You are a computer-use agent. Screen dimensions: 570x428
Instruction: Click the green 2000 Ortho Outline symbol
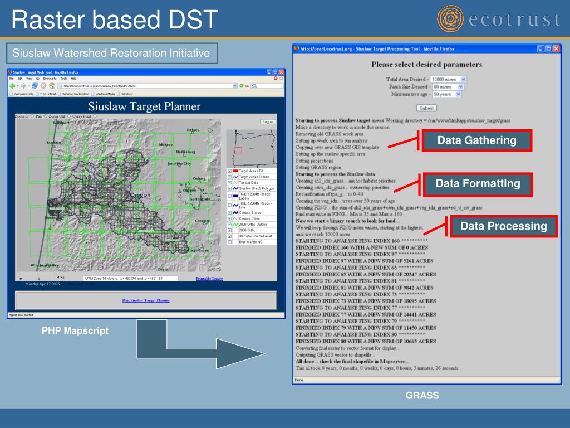coord(235,224)
